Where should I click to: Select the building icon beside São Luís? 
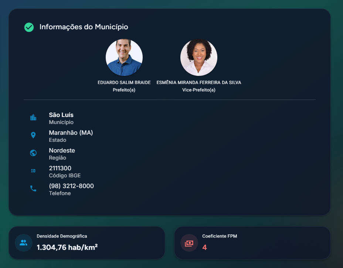click(34, 117)
